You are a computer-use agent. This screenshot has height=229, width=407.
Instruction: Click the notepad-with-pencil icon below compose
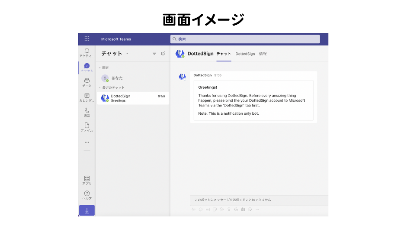click(x=250, y=210)
